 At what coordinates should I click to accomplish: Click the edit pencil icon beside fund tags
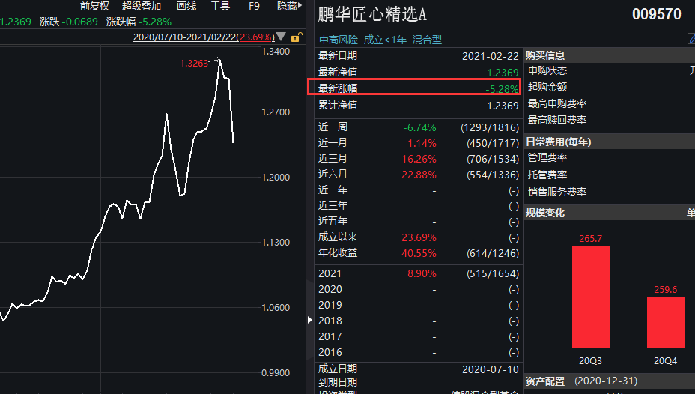691,39
